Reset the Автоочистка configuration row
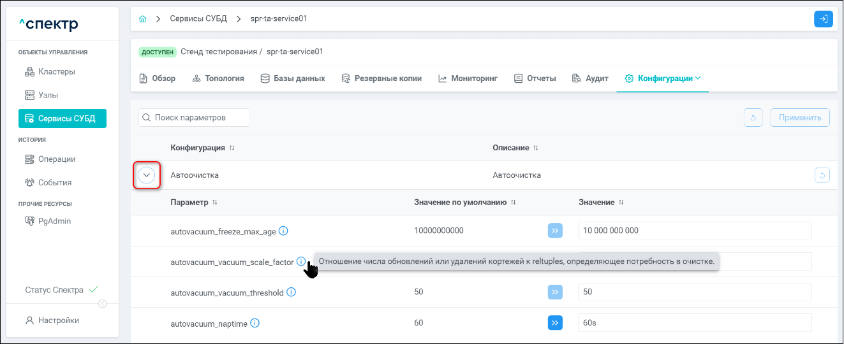Image resolution: width=844 pixels, height=344 pixels. 822,175
